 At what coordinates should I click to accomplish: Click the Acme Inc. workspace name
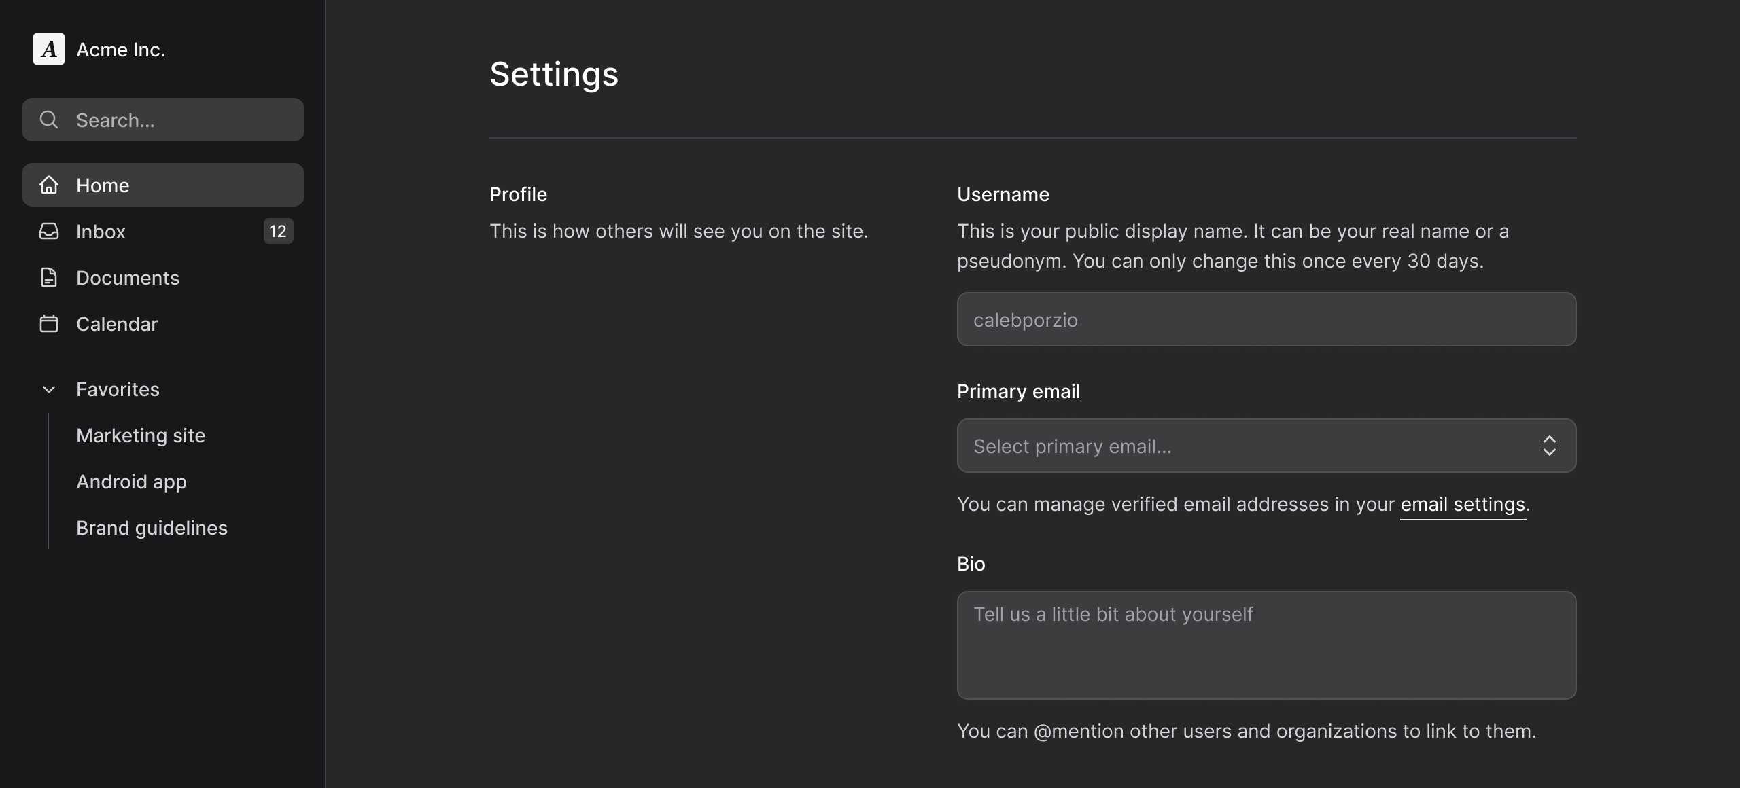[x=121, y=50]
